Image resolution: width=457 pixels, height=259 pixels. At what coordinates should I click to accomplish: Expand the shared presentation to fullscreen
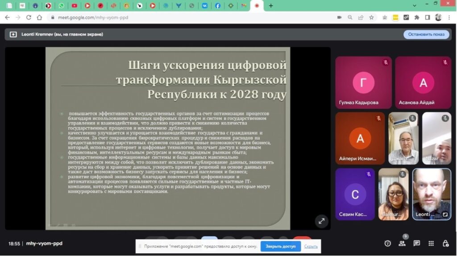pyautogui.click(x=321, y=221)
